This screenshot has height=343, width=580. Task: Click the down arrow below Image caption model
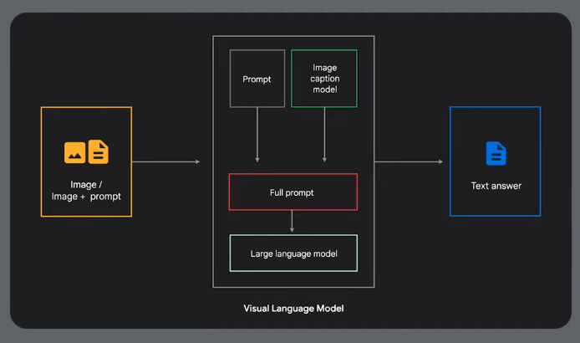(324, 134)
